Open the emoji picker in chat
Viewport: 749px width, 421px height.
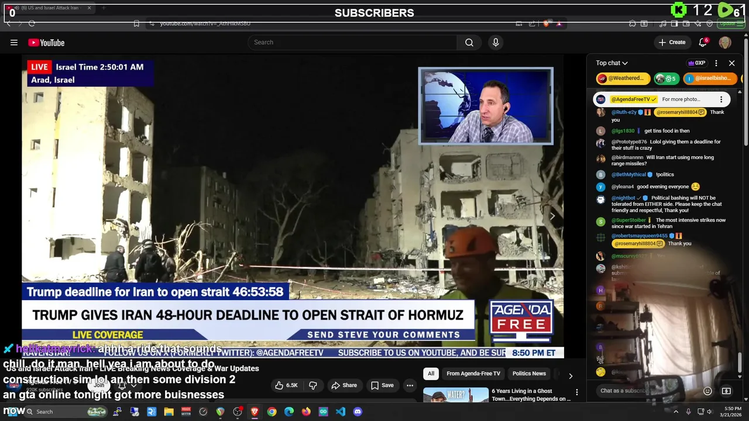coord(707,391)
